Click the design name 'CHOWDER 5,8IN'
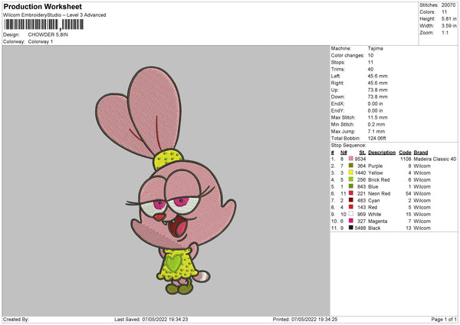 click(x=48, y=34)
